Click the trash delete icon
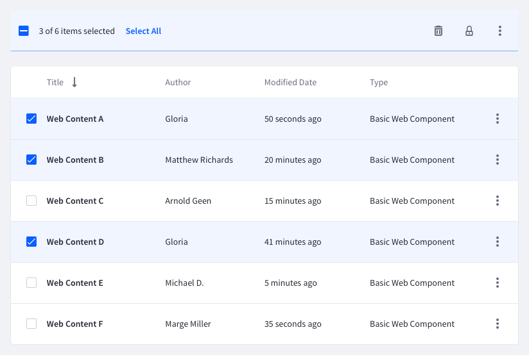Image resolution: width=529 pixels, height=355 pixels. (x=438, y=31)
